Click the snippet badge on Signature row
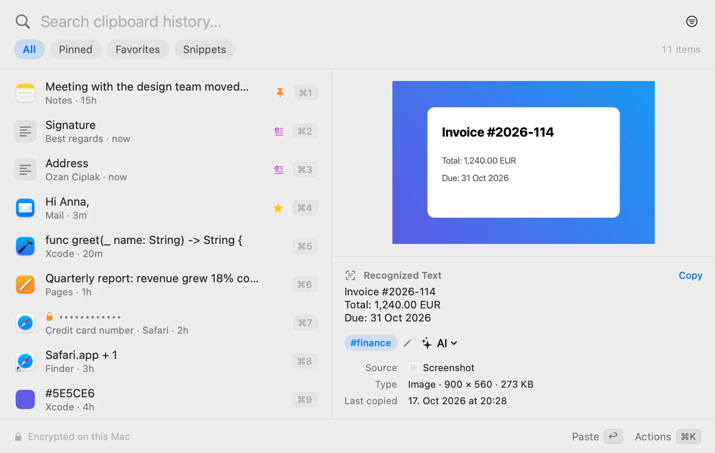Screen dimensions: 715x453 click(x=279, y=131)
